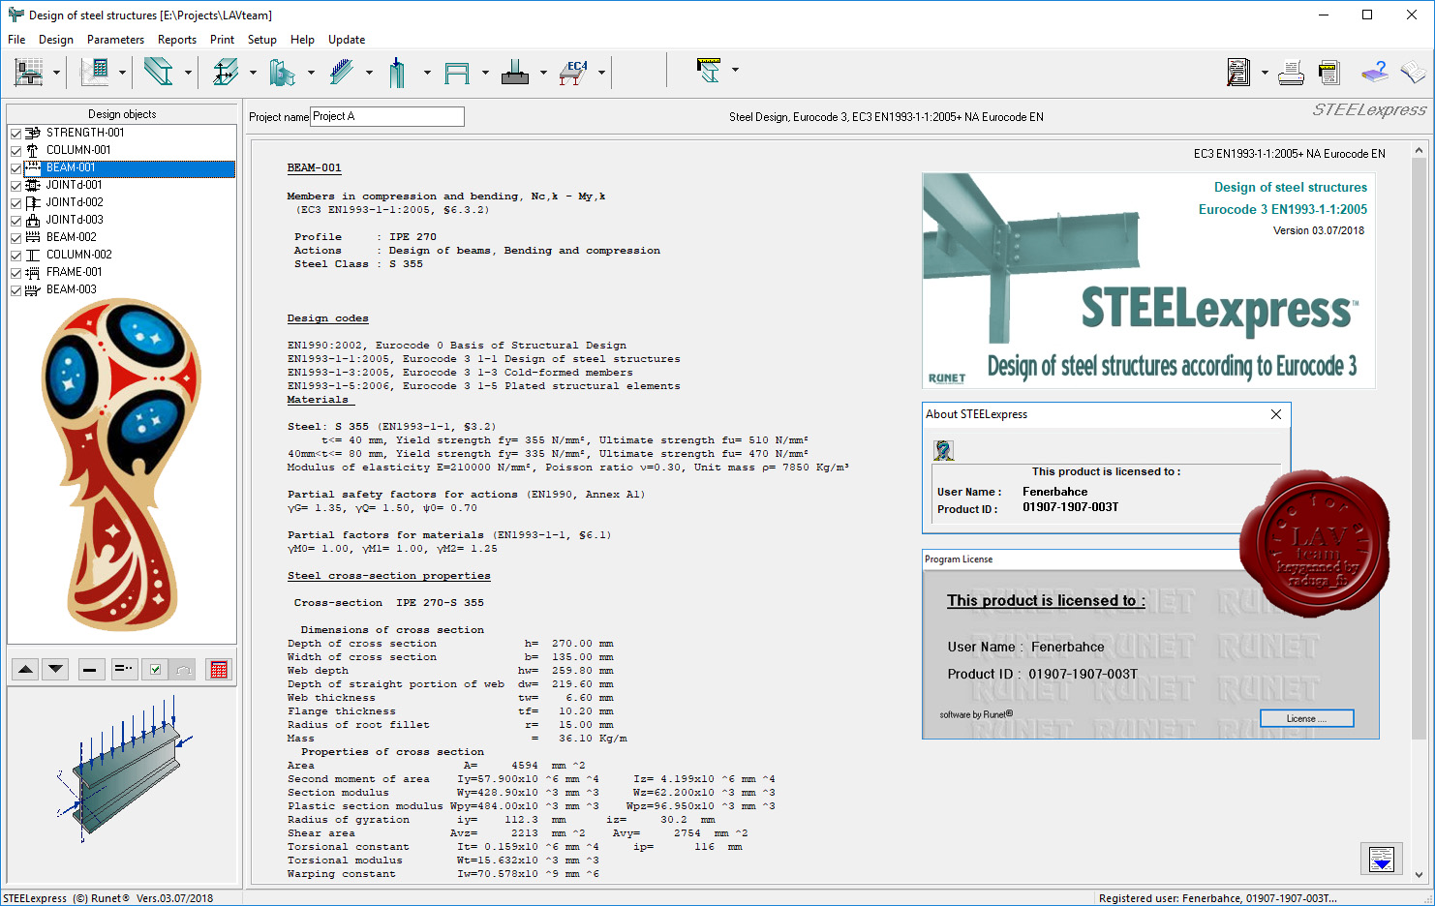Open the Update menu
This screenshot has height=906, width=1435.
click(x=347, y=40)
